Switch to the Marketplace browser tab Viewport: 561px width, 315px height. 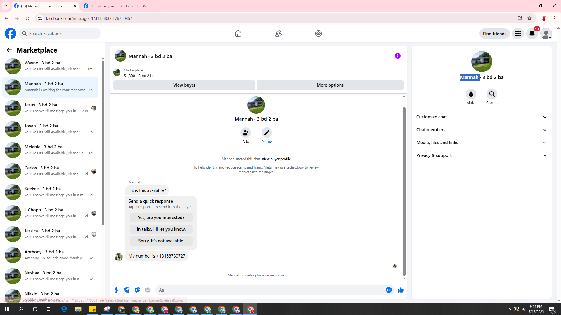(114, 6)
